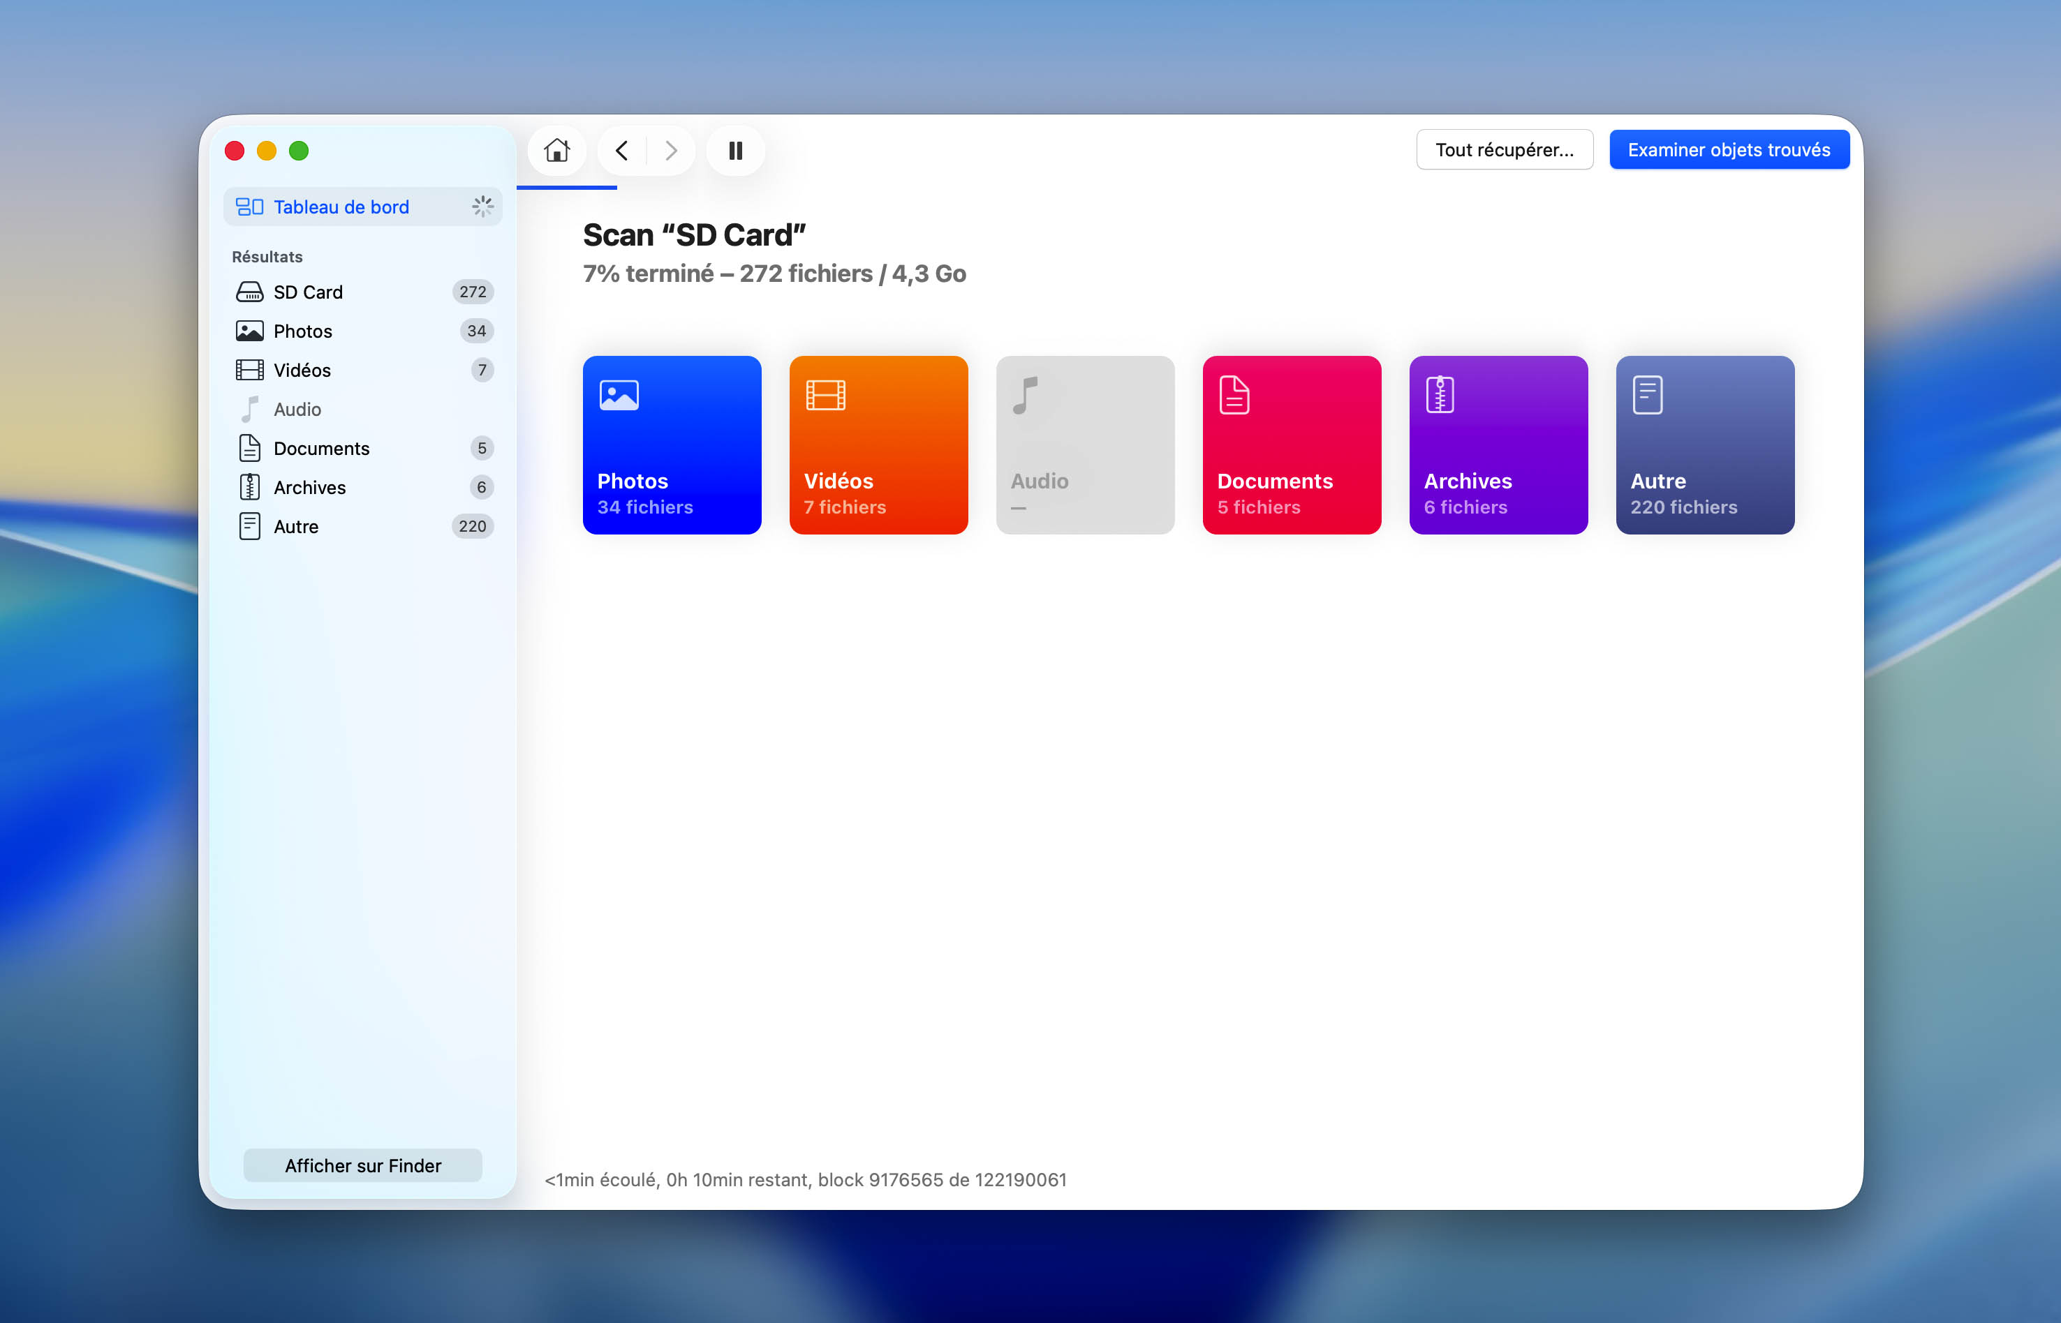Click the 272 count badge for SD Card
This screenshot has width=2061, height=1323.
pos(473,292)
